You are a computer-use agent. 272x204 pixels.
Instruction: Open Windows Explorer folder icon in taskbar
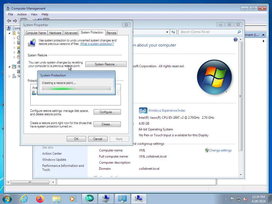tap(57, 199)
